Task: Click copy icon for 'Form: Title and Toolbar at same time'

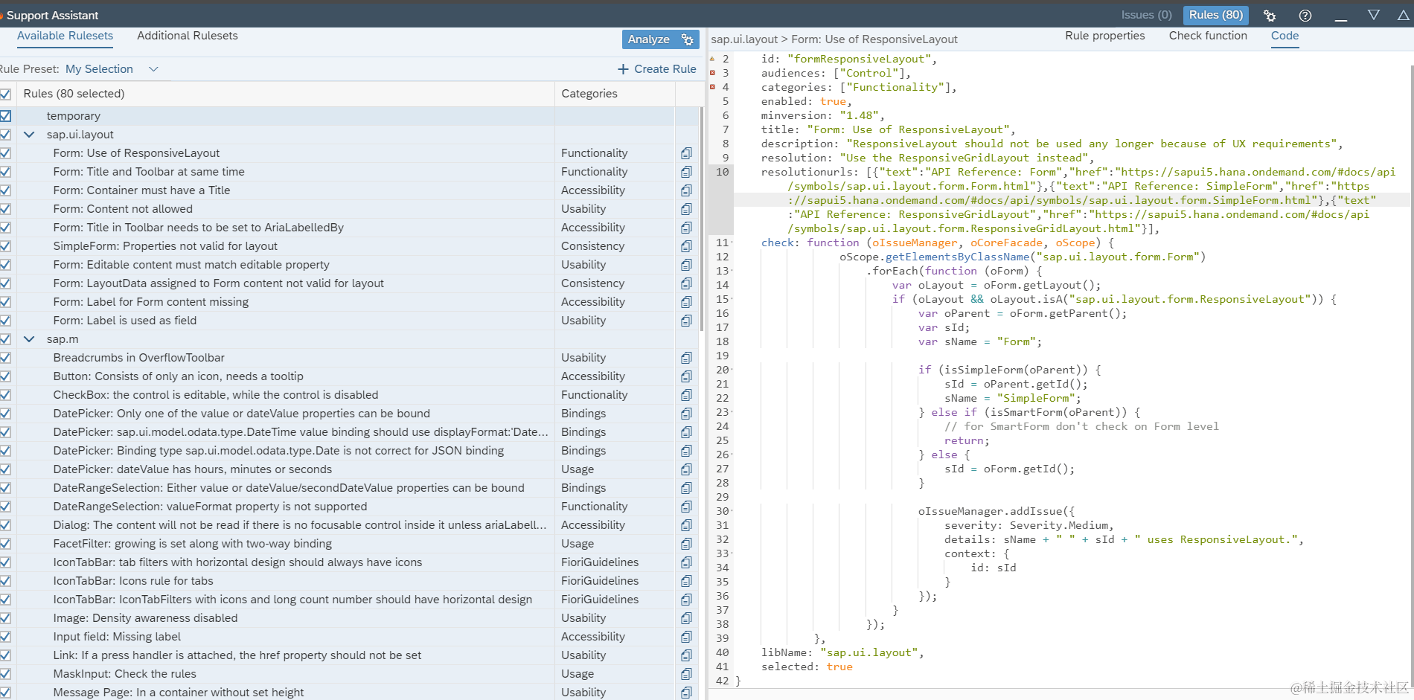Action: tap(686, 172)
